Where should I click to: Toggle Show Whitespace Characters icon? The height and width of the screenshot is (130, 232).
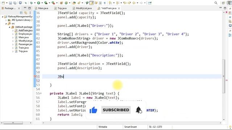[105, 3]
